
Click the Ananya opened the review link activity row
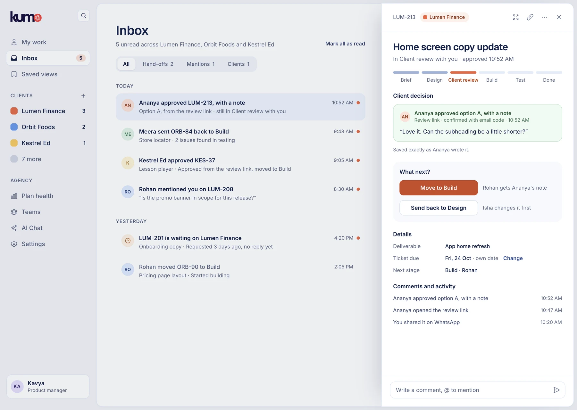[x=477, y=310]
